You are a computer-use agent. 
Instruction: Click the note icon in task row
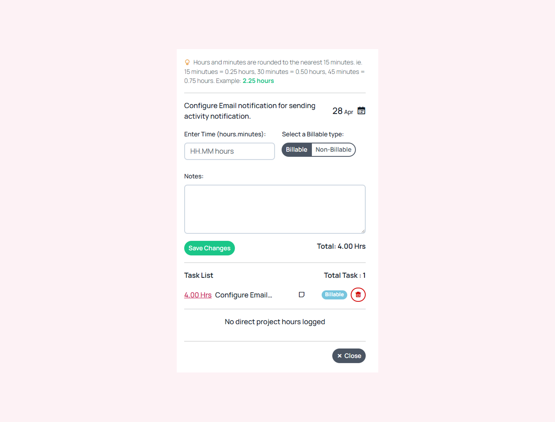[x=302, y=295]
